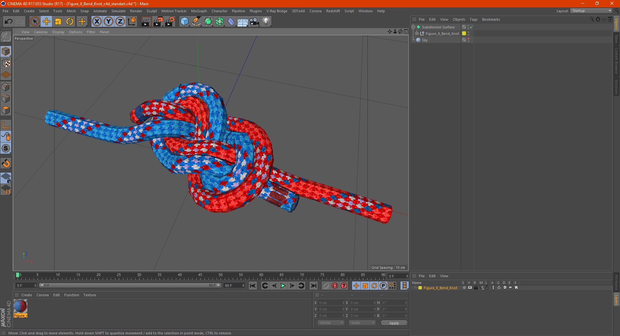Click the Make Editable icon in the left sidebar
Image resolution: width=620 pixels, height=336 pixels.
point(6,37)
